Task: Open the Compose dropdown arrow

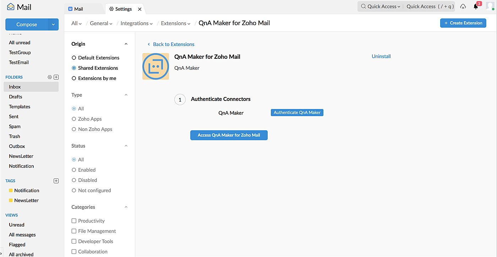Action: pyautogui.click(x=53, y=24)
